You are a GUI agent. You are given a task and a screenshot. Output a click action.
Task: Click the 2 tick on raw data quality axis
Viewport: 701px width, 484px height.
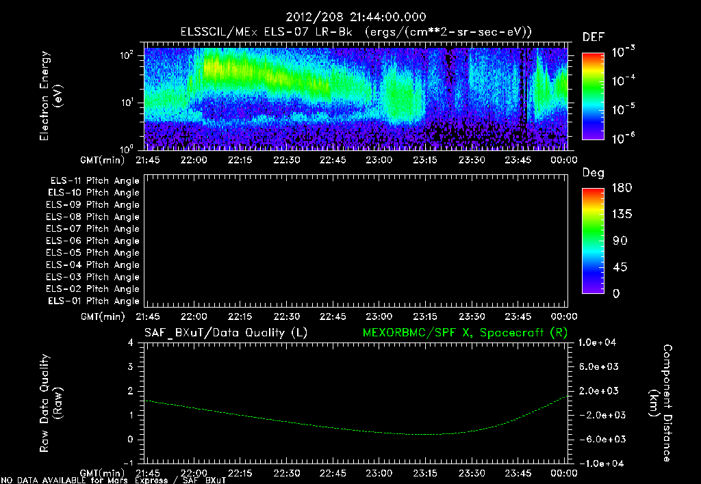(x=130, y=391)
